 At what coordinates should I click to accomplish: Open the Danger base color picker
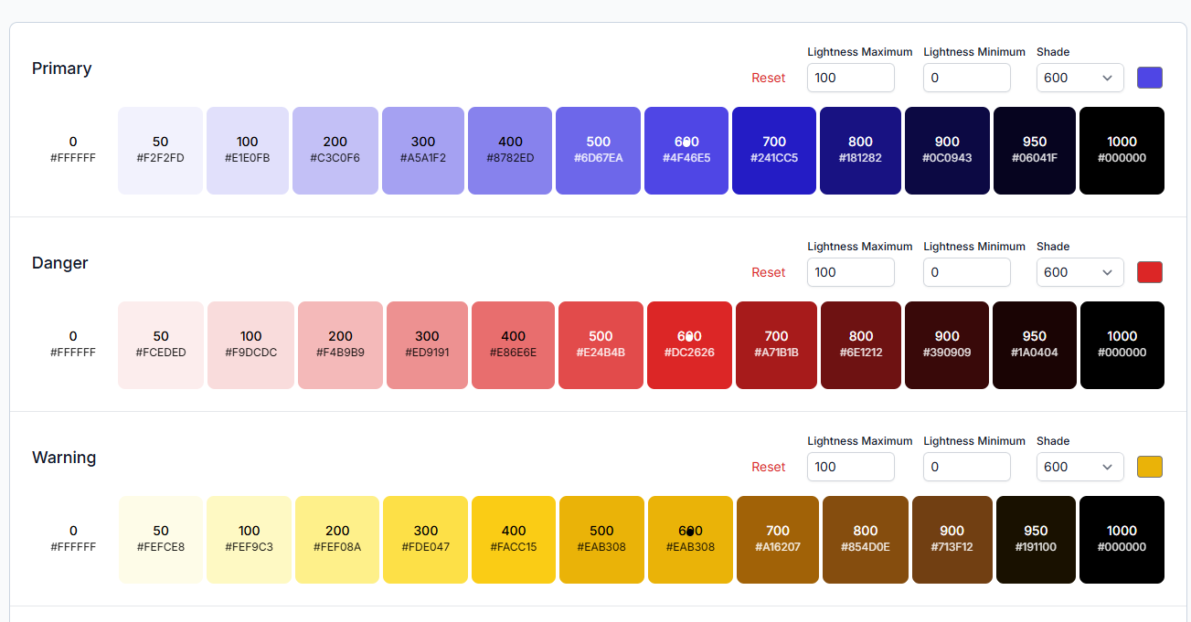(1149, 272)
